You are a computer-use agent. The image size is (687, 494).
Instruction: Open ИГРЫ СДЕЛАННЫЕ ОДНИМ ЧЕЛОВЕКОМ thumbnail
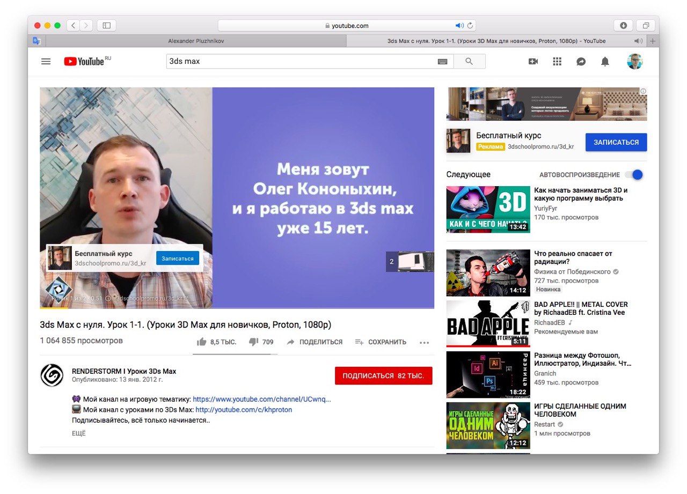(x=488, y=425)
